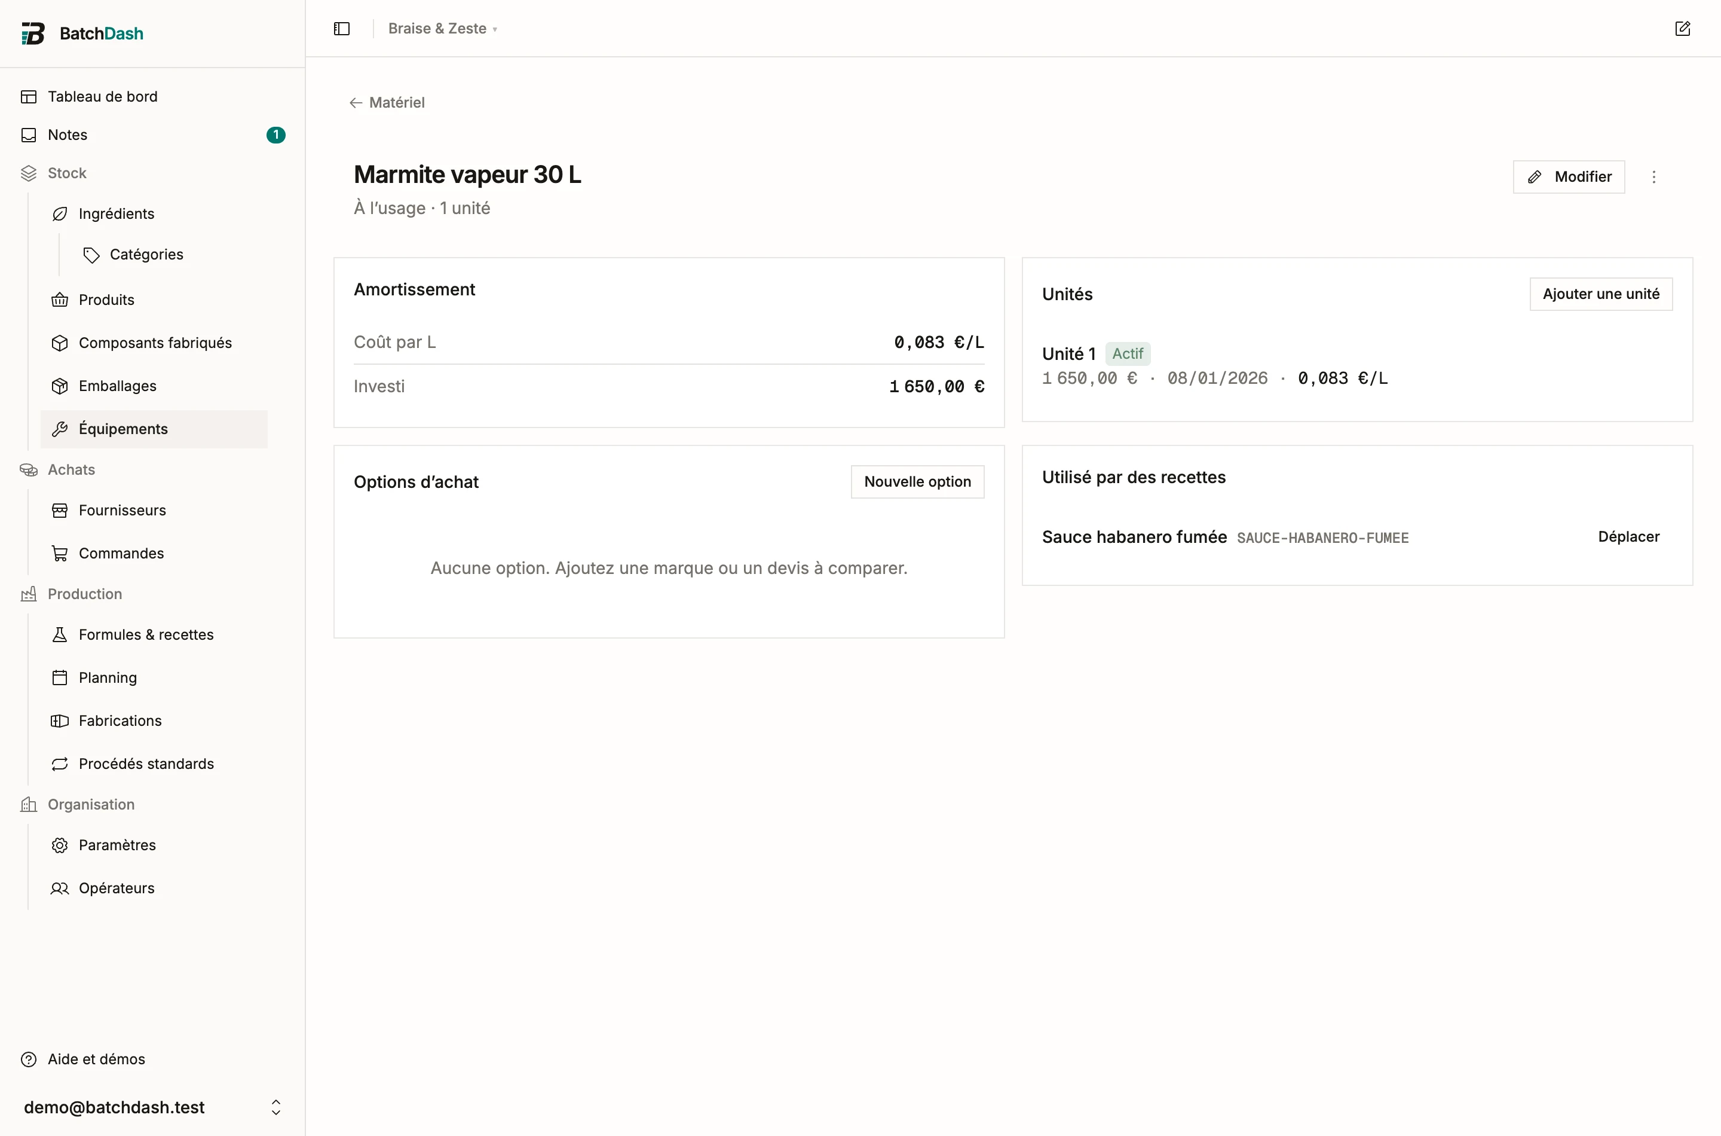The image size is (1721, 1136).
Task: Go back via the Matériel link
Action: [387, 102]
